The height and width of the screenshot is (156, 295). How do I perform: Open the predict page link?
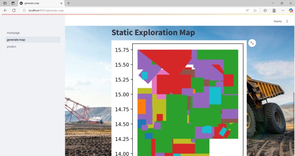click(11, 47)
